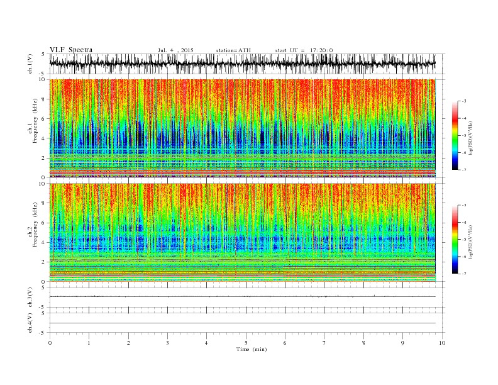Screen dimensions: 498x385
Task: Click the "-5" tick on ch.4(V) axis
Action: (43, 333)
